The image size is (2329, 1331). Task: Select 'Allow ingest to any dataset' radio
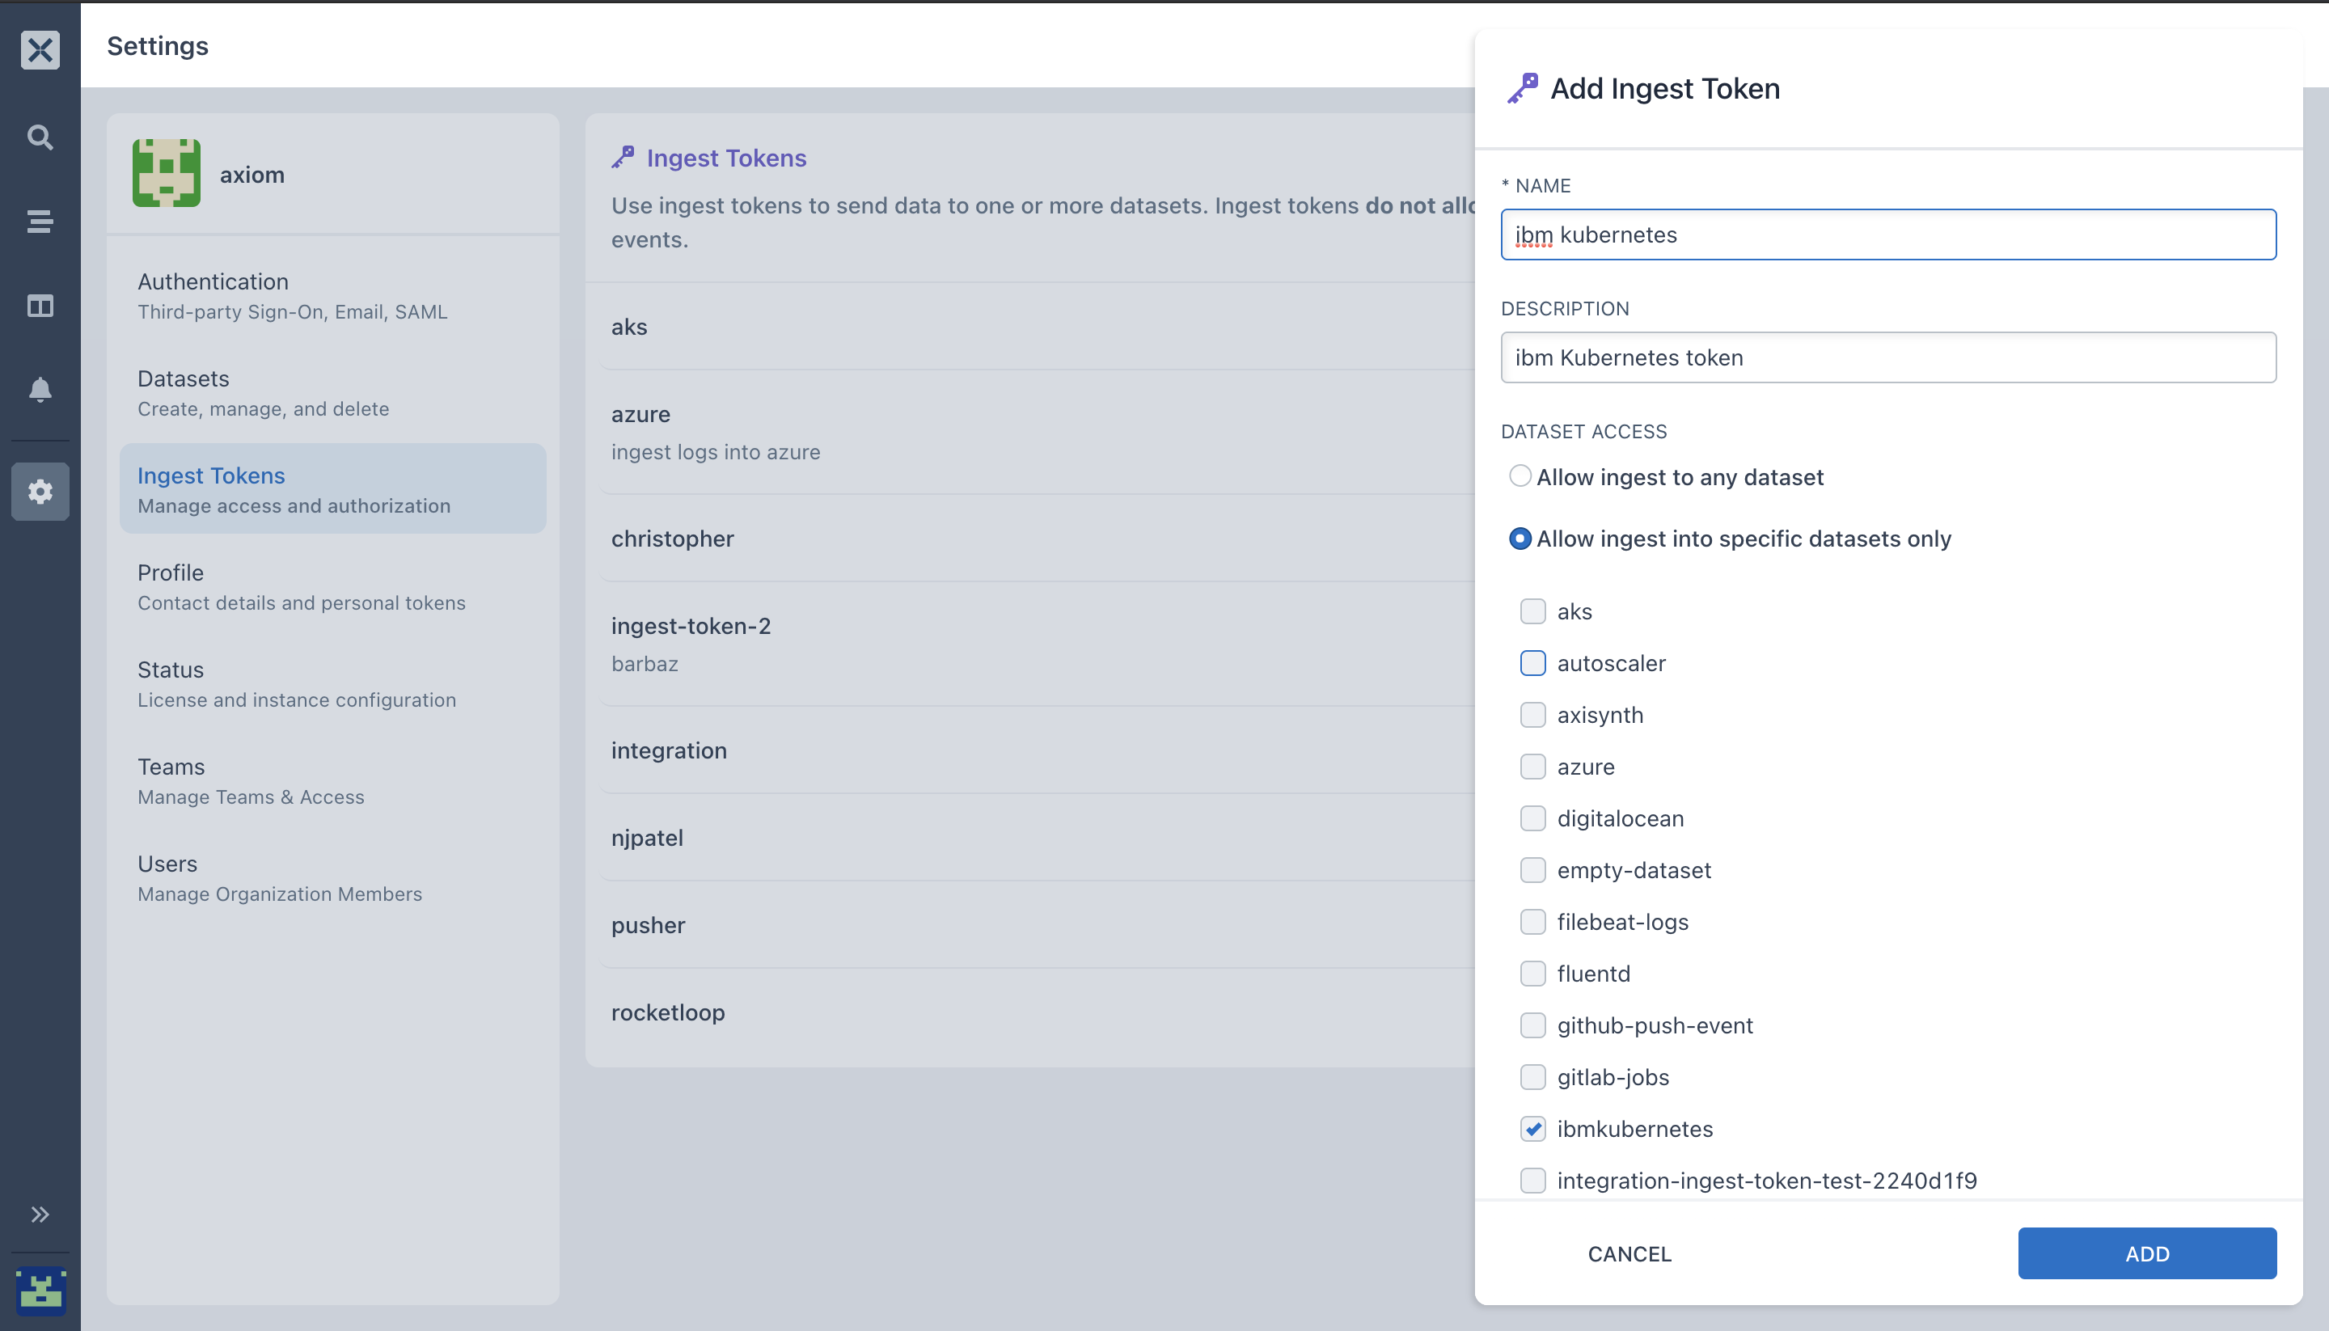pyautogui.click(x=1520, y=476)
